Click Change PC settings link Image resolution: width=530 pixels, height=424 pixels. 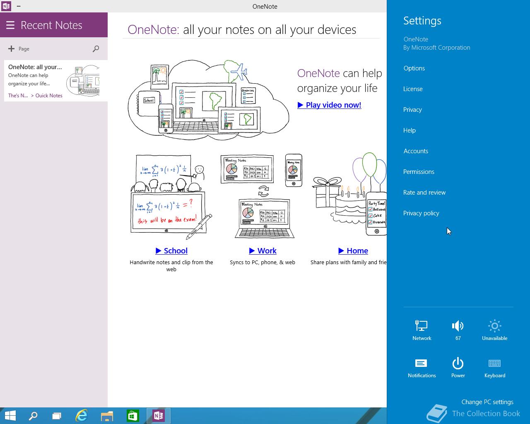pos(487,402)
